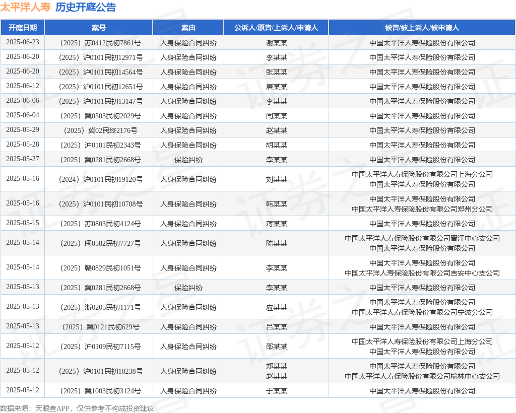Select the 案由 column header

coord(188,28)
